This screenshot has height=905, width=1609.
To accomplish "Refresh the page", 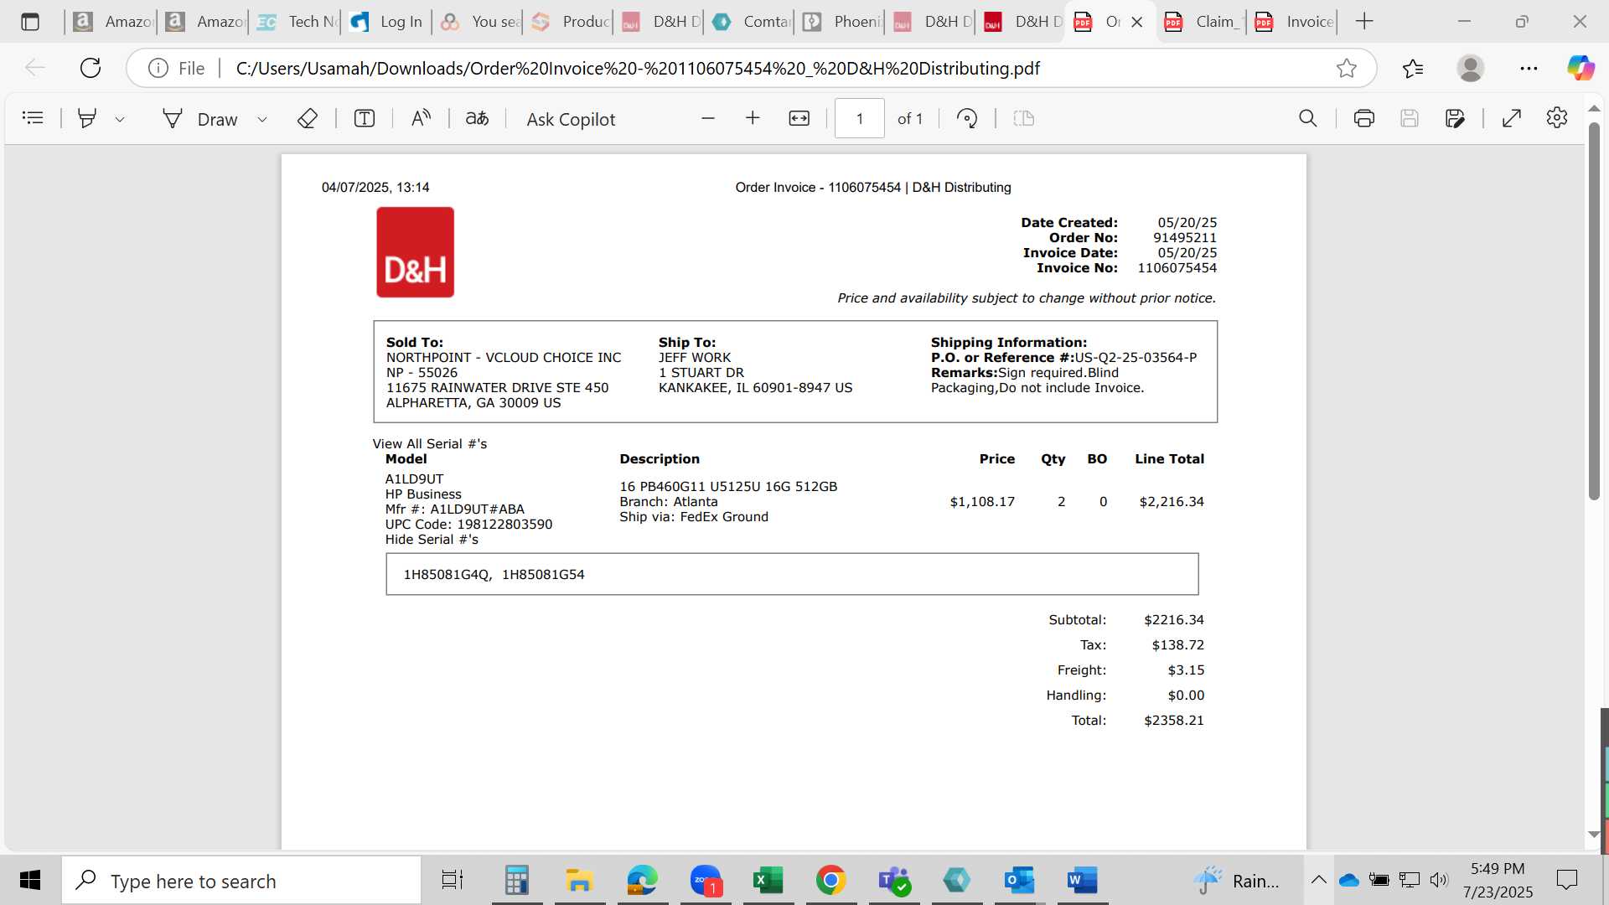I will tap(91, 68).
